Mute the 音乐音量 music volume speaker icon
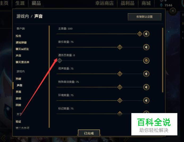The width and height of the screenshot is (184, 142). point(146,47)
